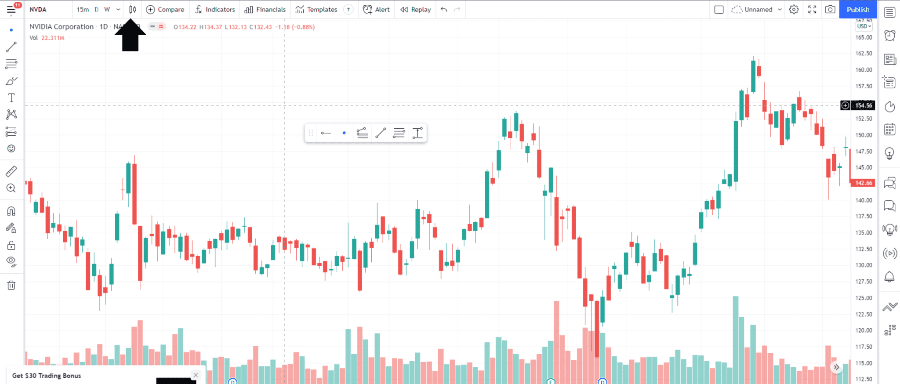This screenshot has height=384, width=900.
Task: Open Private Chats panel icon
Action: (889, 206)
